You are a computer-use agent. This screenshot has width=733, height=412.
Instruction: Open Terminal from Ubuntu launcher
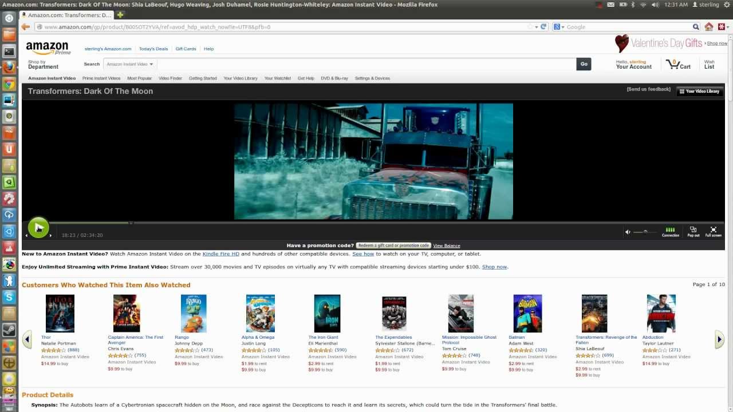pyautogui.click(x=9, y=51)
